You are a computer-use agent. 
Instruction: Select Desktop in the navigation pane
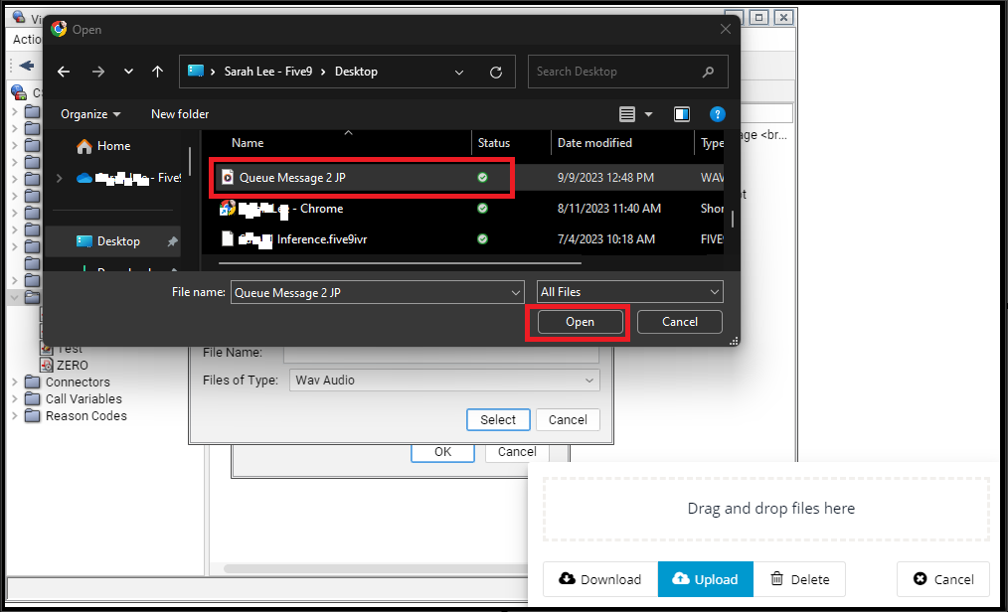click(x=113, y=241)
